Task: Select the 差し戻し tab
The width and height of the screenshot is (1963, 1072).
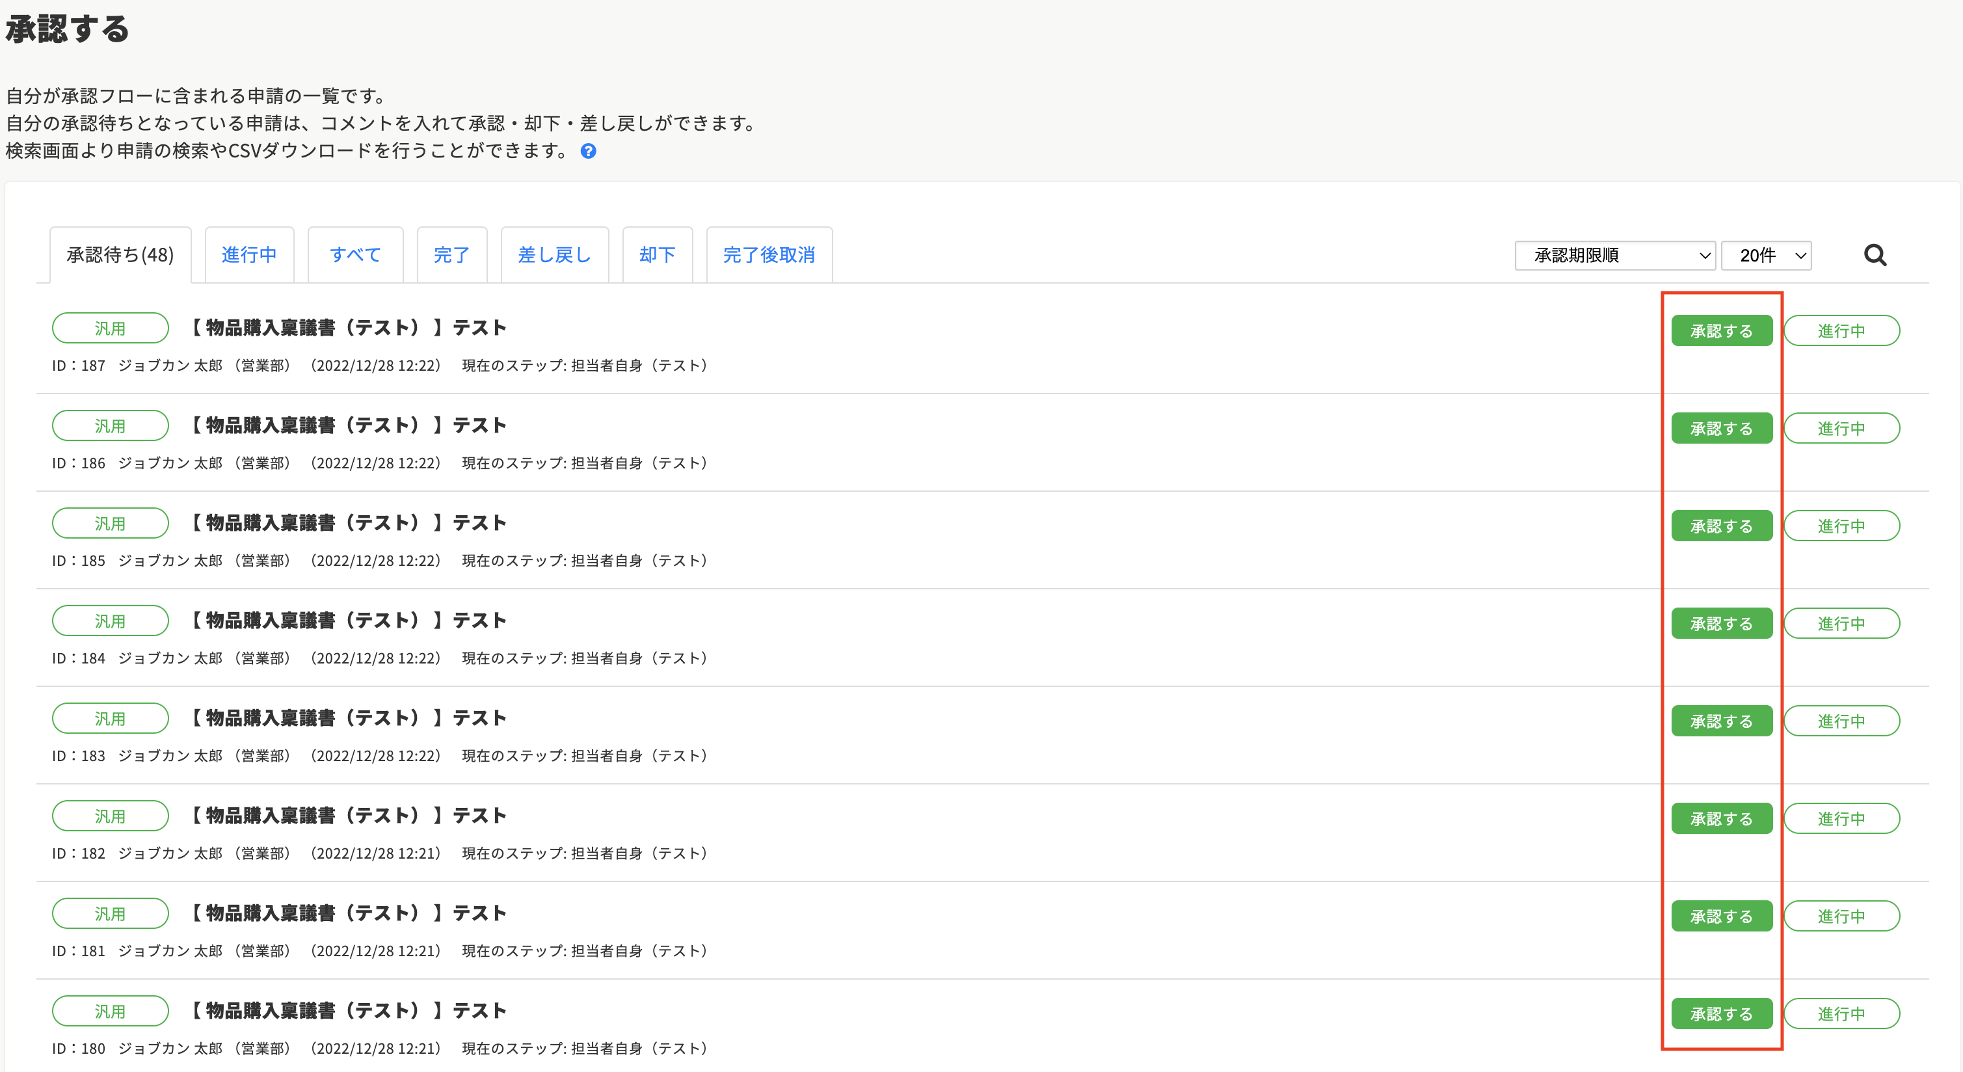Action: coord(554,254)
